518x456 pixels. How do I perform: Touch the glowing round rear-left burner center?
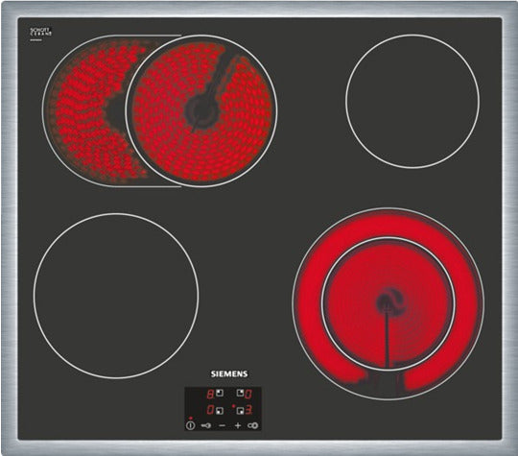201,111
